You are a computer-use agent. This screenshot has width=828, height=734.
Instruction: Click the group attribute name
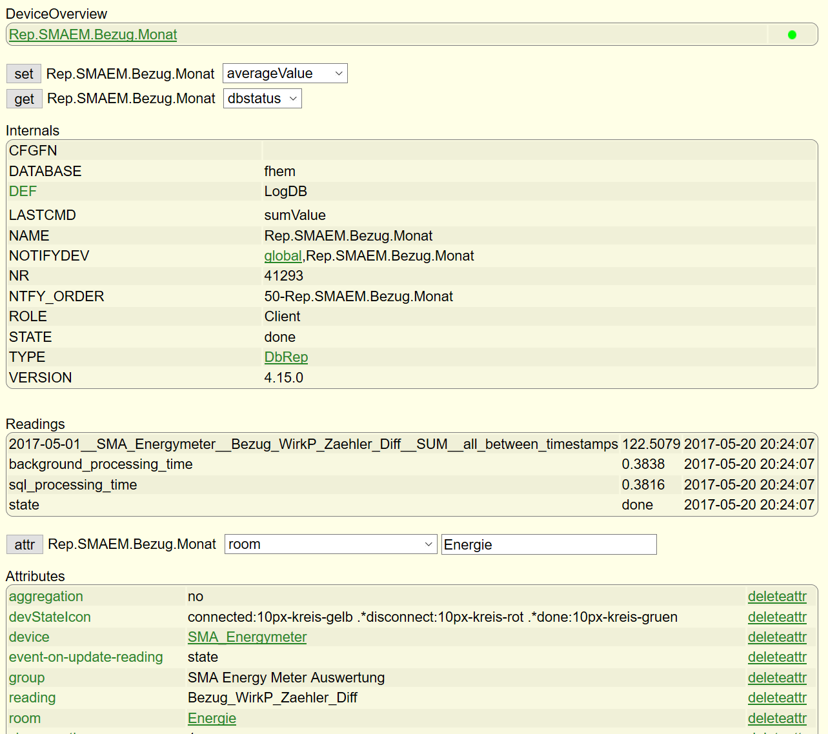27,678
